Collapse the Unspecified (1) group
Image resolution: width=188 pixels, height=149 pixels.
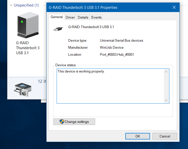(x=11, y=5)
